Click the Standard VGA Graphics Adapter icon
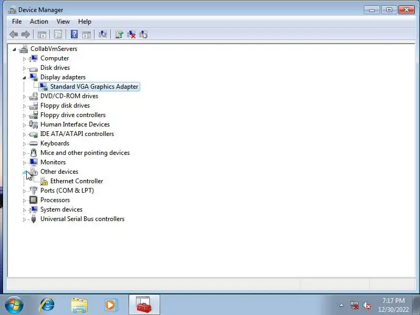The height and width of the screenshot is (315, 420). point(44,87)
